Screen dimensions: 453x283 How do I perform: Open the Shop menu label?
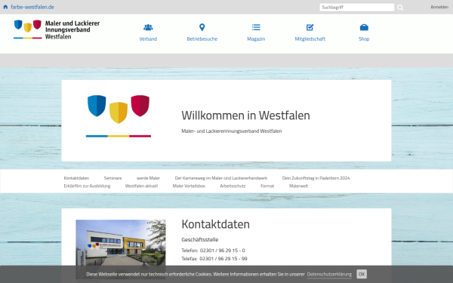[364, 38]
